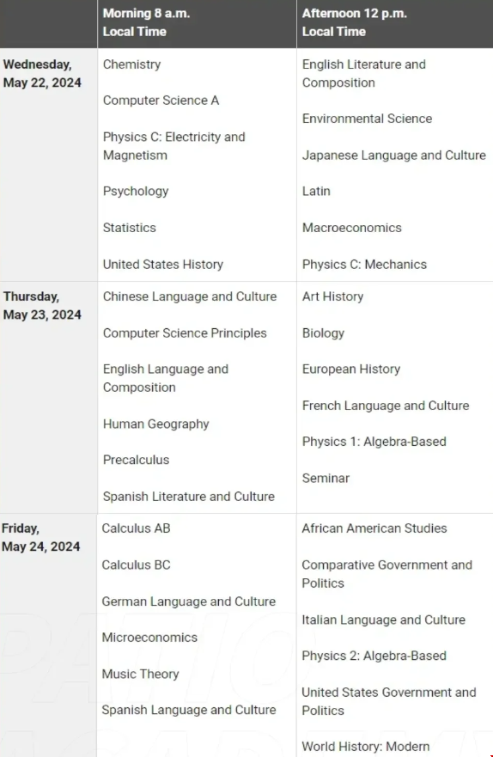Open World History: Modern entry
Image resolution: width=493 pixels, height=757 pixels.
[x=366, y=747]
